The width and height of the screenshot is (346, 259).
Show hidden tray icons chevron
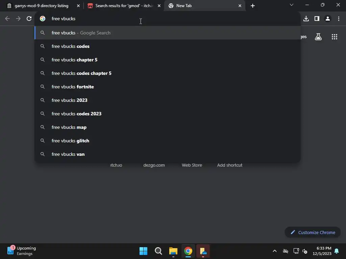click(275, 251)
